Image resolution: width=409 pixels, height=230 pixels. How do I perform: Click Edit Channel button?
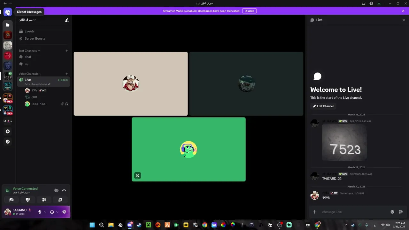pos(323,106)
